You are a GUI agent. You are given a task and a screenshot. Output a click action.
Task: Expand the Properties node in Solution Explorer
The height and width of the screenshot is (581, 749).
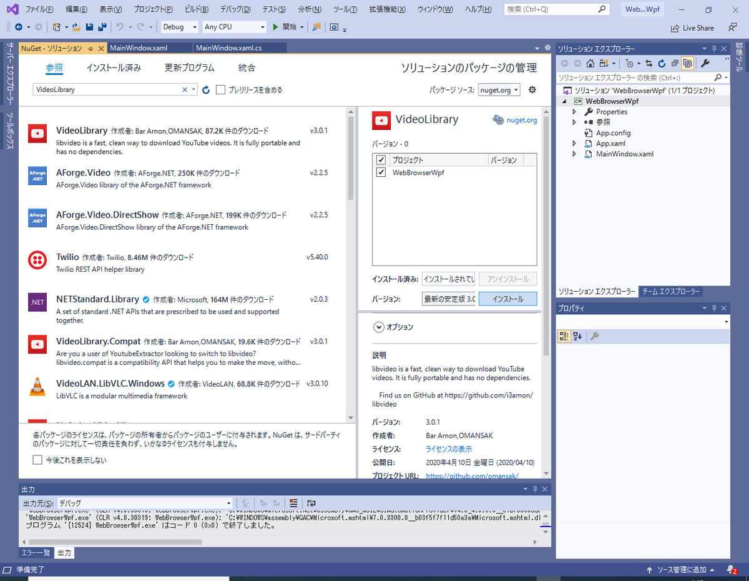[x=575, y=112]
